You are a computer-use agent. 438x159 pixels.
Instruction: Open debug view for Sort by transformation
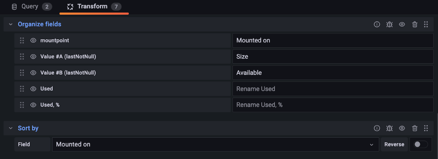[x=389, y=128]
